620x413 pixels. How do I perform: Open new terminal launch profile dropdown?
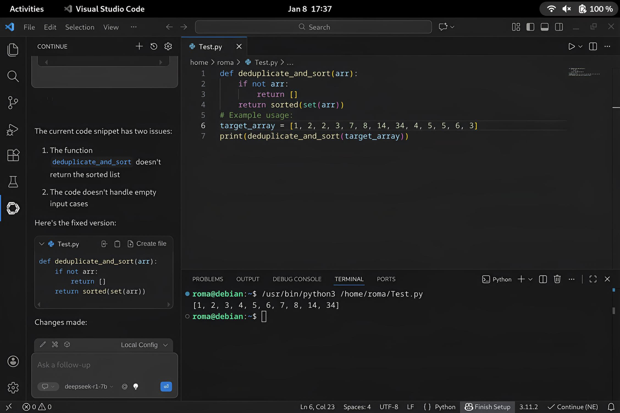530,279
